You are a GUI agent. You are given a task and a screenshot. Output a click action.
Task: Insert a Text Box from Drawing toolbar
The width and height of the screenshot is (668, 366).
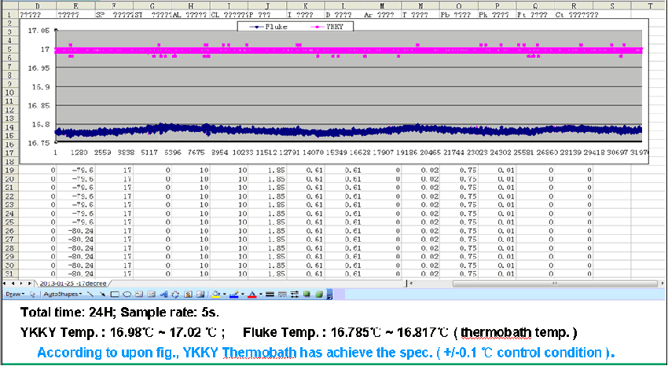138,294
